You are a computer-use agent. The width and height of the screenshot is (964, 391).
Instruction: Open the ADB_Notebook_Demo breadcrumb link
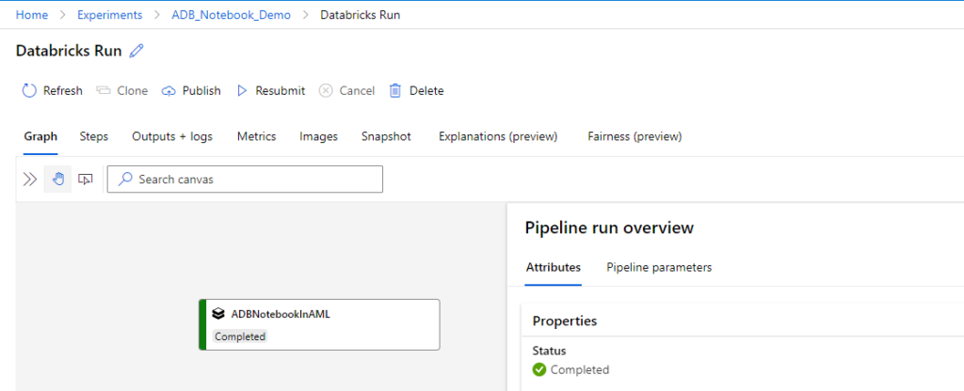pos(232,15)
